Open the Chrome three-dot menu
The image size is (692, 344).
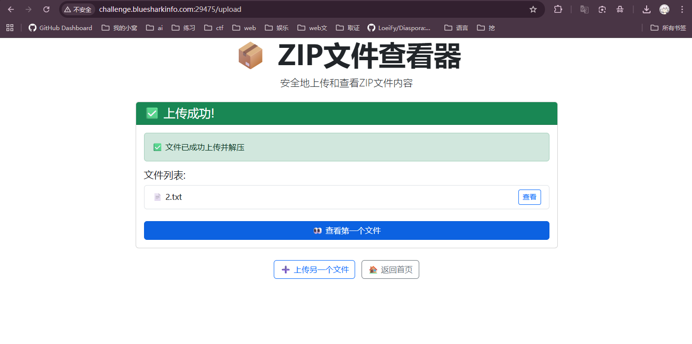(682, 9)
